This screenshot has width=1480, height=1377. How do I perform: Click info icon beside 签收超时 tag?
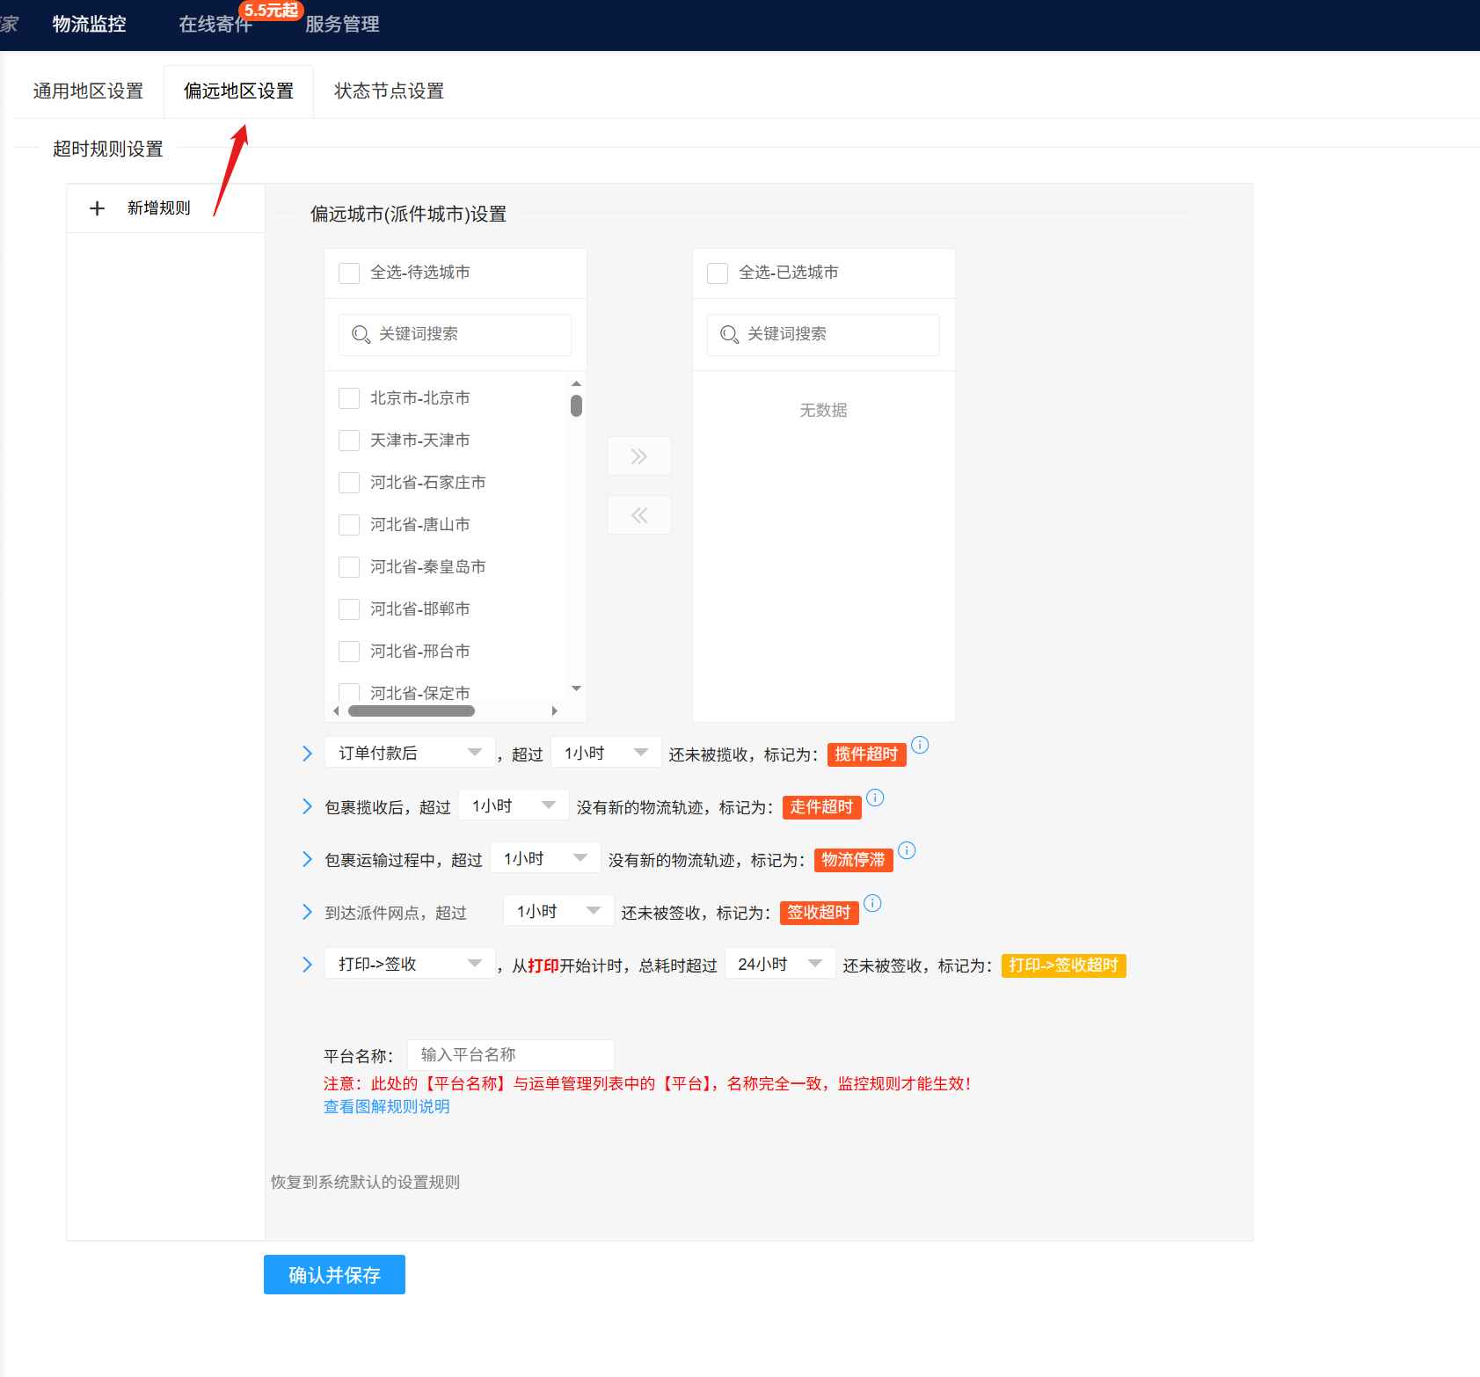pos(872,904)
